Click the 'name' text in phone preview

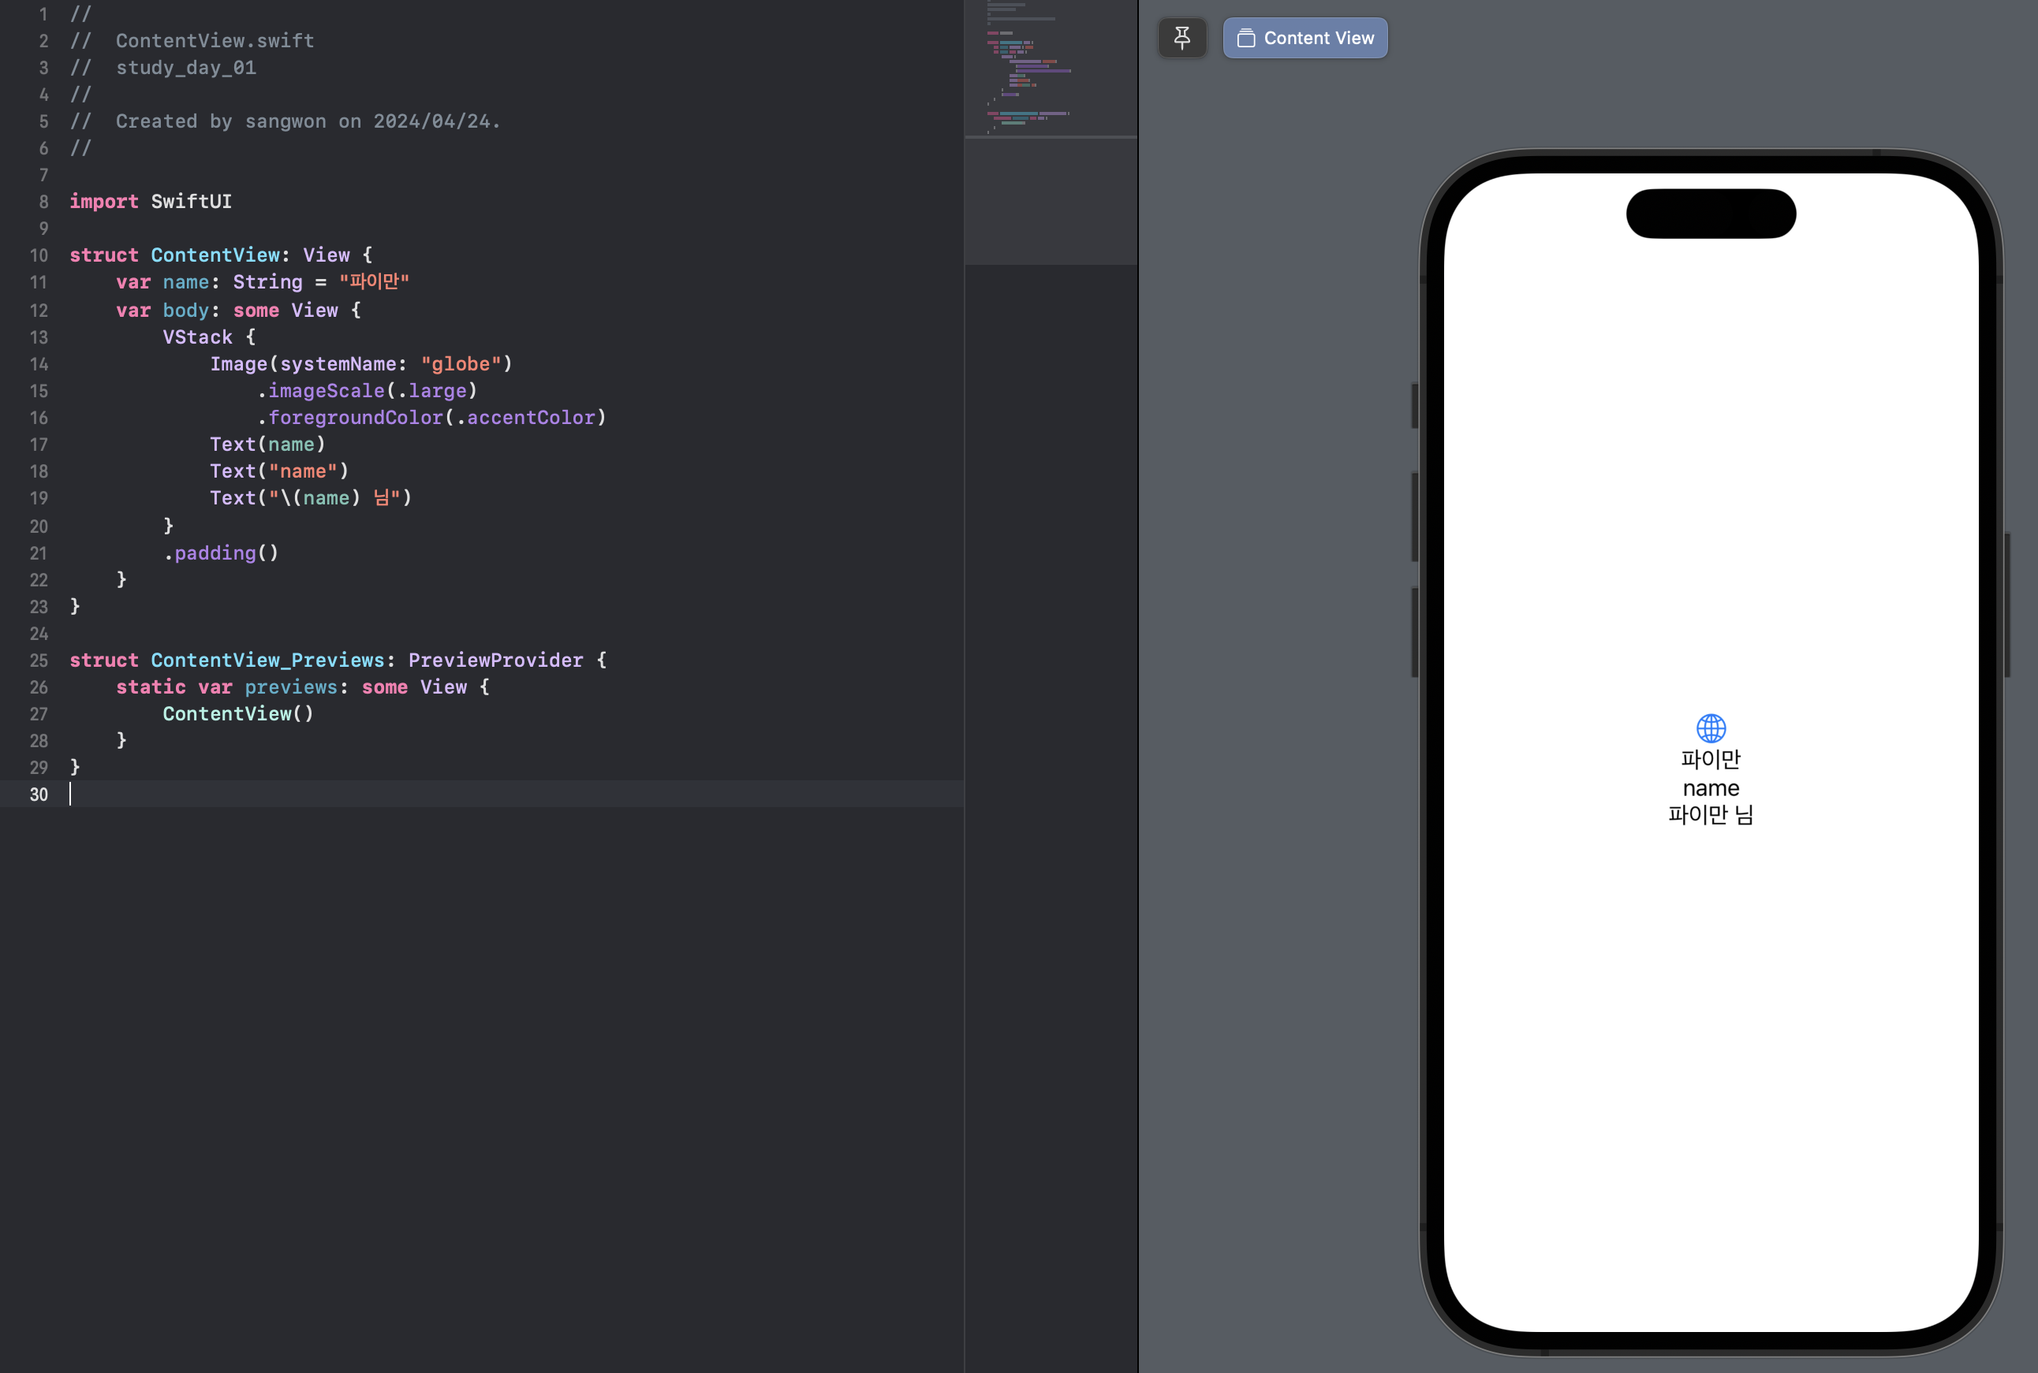(1711, 788)
